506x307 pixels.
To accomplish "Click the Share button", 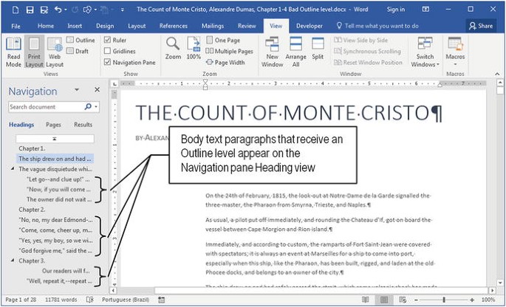I will tap(481, 26).
